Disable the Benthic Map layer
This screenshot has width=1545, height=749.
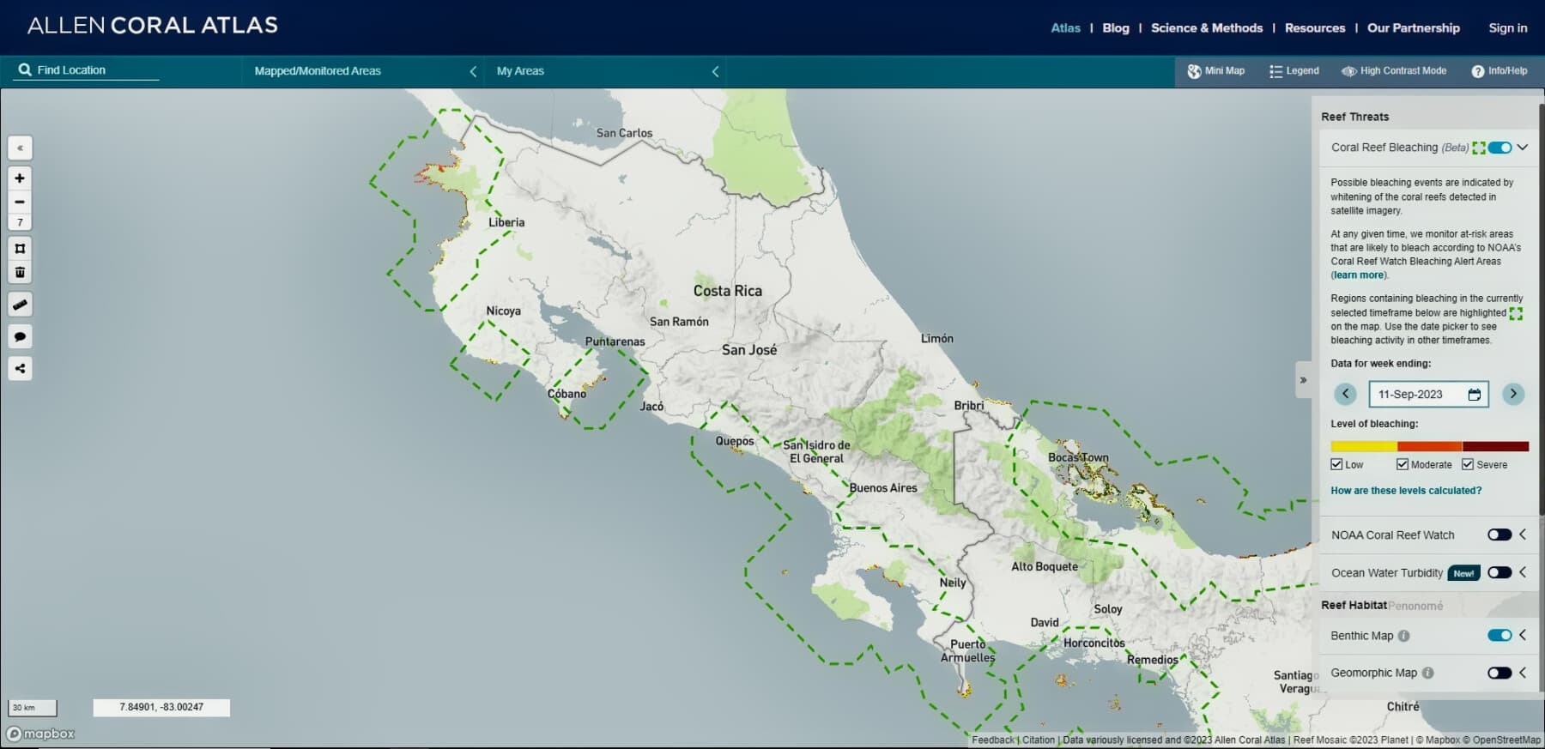1500,635
